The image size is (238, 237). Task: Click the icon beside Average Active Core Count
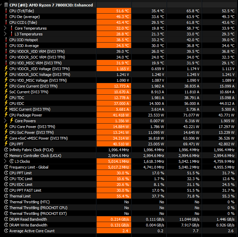point(6,231)
